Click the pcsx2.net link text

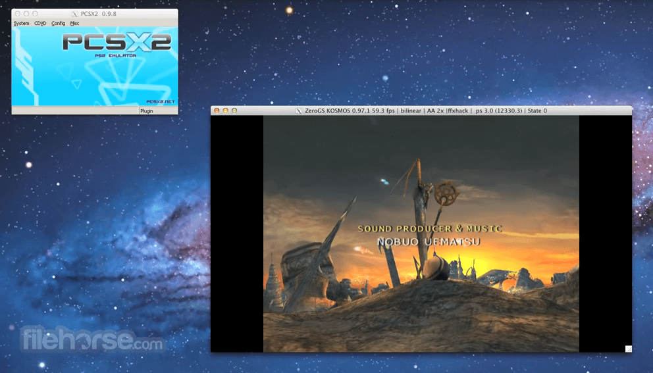point(161,101)
